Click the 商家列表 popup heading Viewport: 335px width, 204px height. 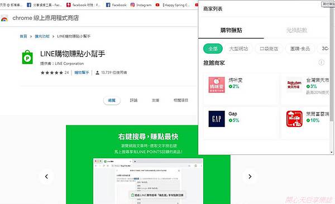click(213, 9)
